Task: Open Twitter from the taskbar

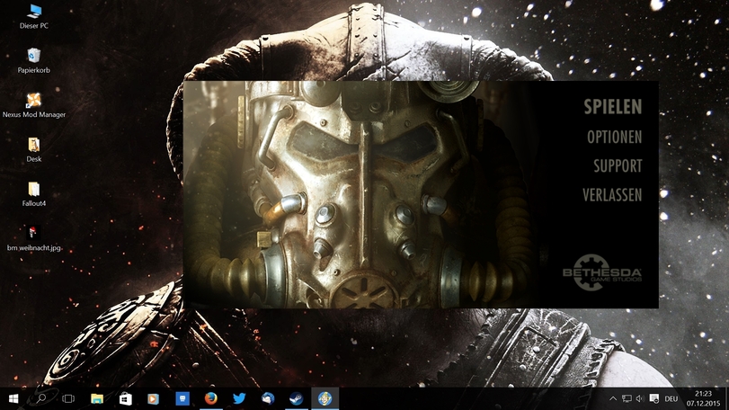Action: tap(239, 398)
